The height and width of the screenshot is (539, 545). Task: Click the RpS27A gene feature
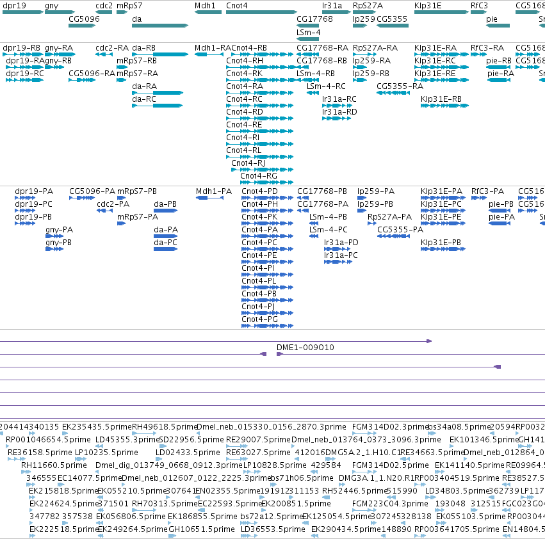pos(364,12)
